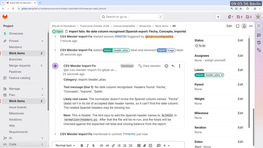Collapse the Plan section in the sidebar
Viewport: 263px width, 148px height.
[42, 95]
